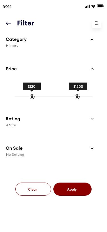Image resolution: width=107 pixels, height=232 pixels.
Task: Tap the $1200 price tooltip
Action: pyautogui.click(x=78, y=86)
